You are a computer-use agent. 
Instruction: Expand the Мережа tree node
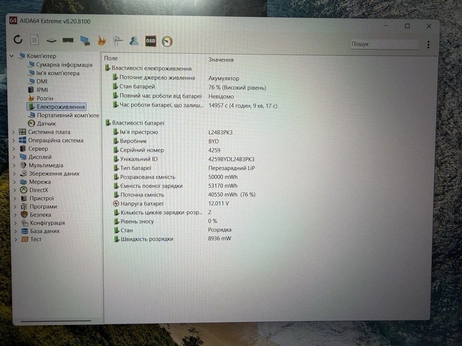[14, 182]
